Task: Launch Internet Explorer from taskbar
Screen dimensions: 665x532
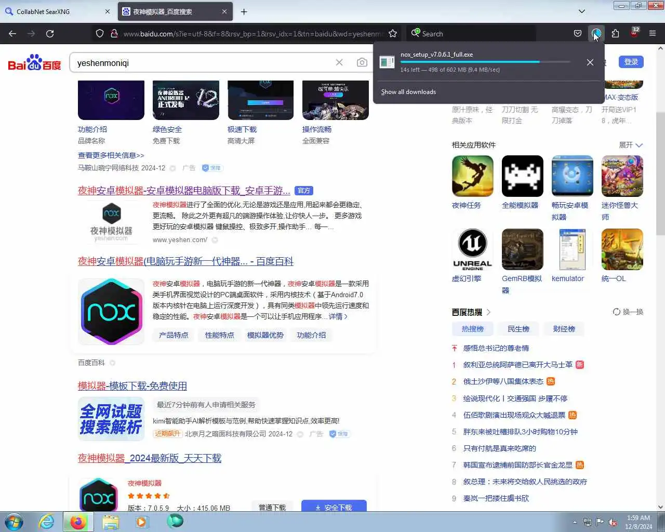Action: point(47,522)
